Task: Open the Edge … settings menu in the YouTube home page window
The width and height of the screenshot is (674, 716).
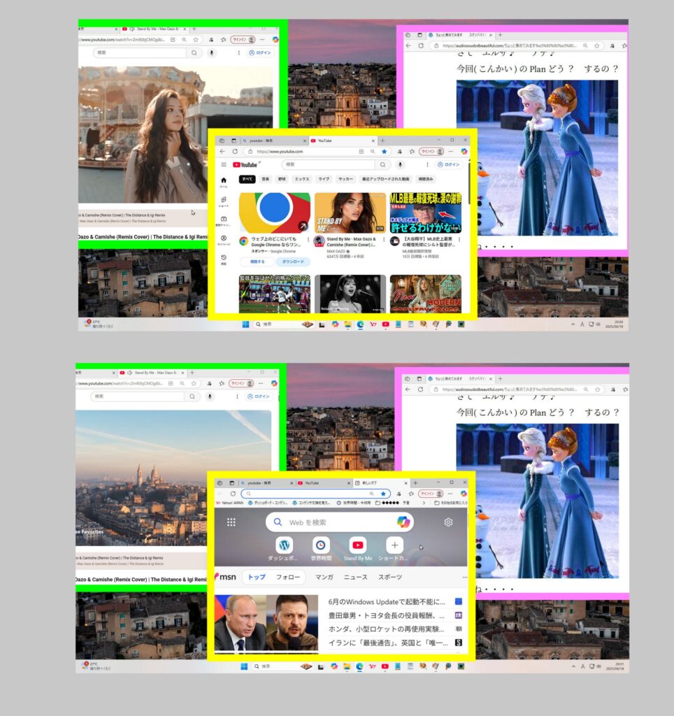Action: coord(451,151)
